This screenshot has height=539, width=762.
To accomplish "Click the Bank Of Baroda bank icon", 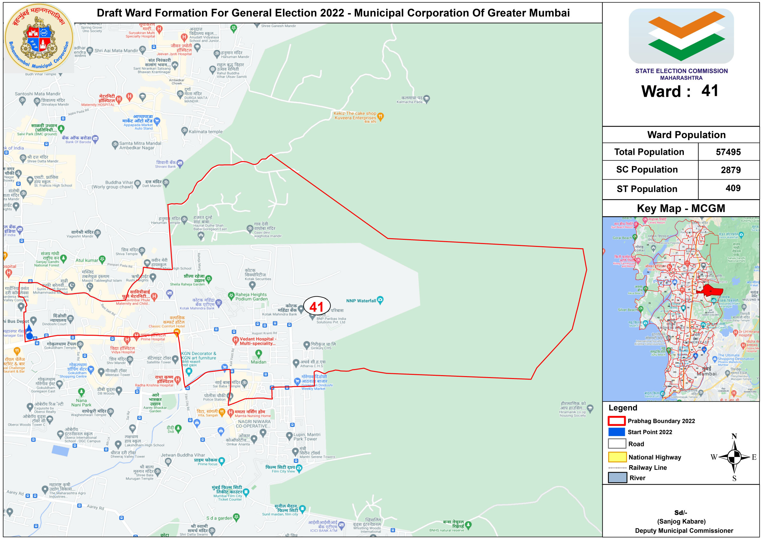I will 95,139.
